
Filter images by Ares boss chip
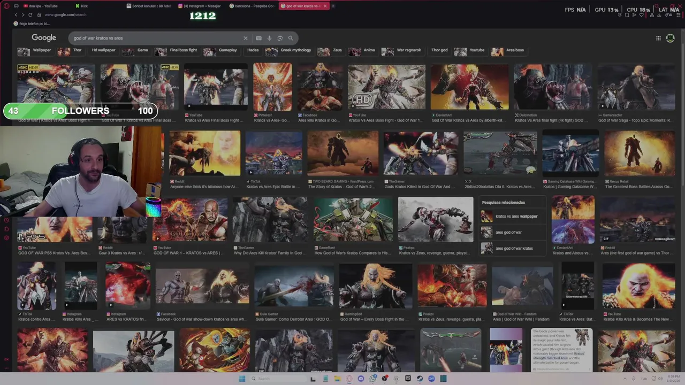[508, 50]
